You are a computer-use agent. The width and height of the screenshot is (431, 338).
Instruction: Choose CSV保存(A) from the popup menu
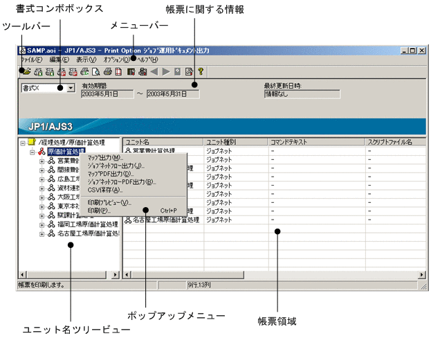pos(133,190)
